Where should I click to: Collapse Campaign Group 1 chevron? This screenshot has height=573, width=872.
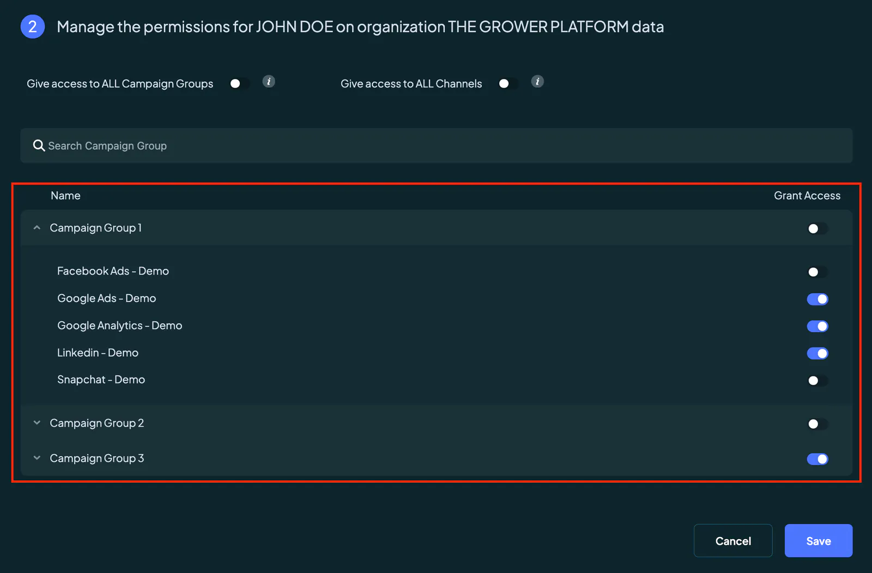(x=37, y=228)
